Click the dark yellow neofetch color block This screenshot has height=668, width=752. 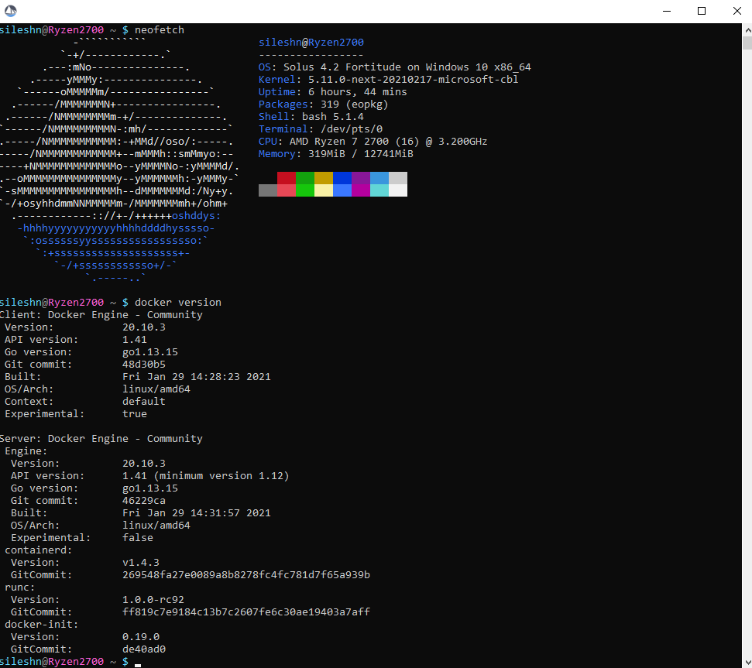coord(324,178)
